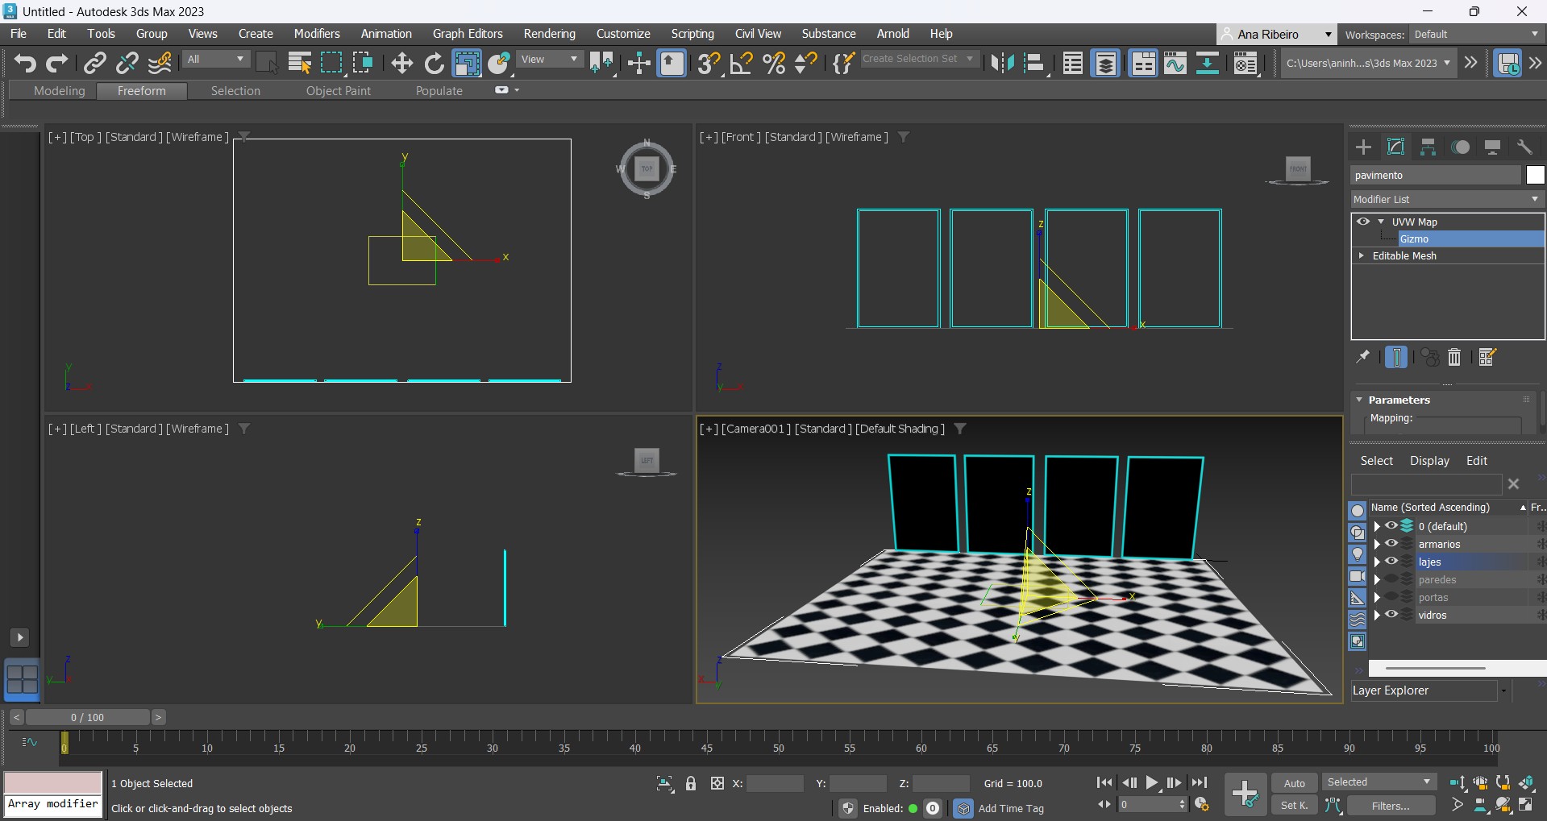1547x821 pixels.
Task: Open the Modifier List dropdown
Action: point(1447,199)
